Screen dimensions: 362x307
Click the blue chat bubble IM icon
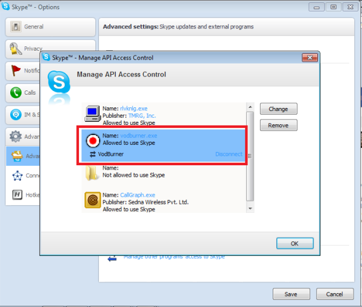[x=16, y=115]
